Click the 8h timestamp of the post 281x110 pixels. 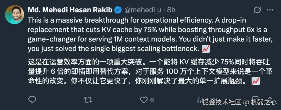coord(171,10)
